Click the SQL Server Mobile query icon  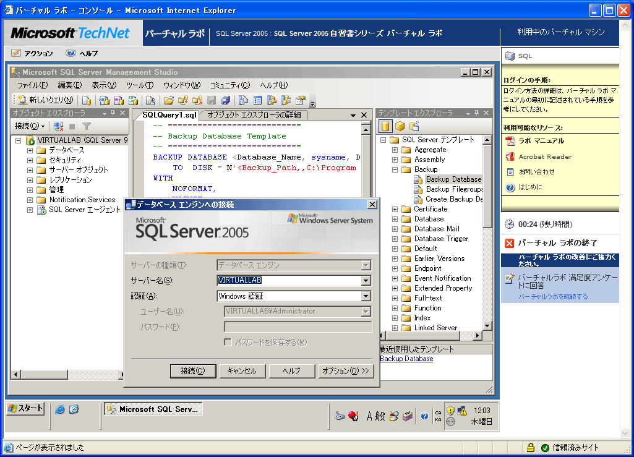point(150,100)
